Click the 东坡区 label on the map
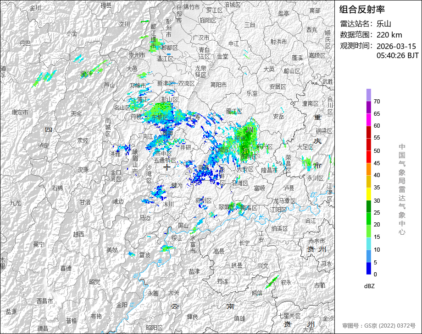The height and width of the screenshot is (334, 422). tap(160, 117)
